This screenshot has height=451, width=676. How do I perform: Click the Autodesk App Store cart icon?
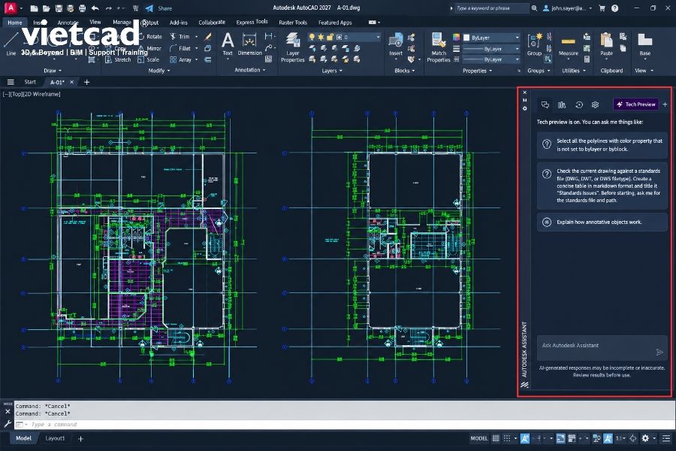[x=602, y=8]
